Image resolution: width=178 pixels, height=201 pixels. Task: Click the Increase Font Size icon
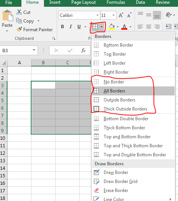point(121,15)
